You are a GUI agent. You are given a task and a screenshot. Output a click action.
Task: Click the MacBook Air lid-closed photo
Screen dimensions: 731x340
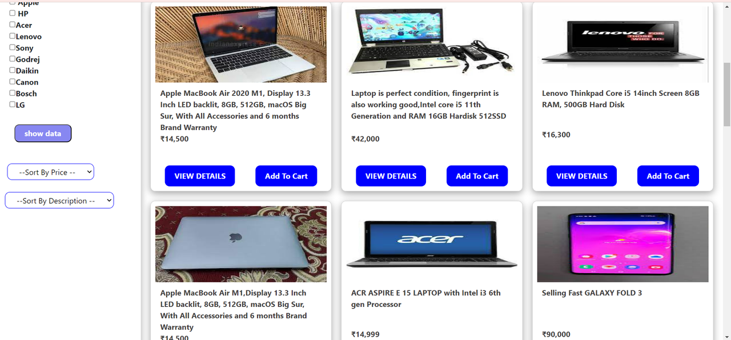coord(241,244)
